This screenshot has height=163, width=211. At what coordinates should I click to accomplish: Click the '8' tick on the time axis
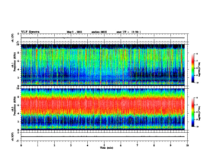154,145
